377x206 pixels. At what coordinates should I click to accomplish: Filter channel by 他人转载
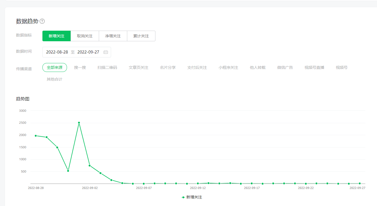(258, 67)
